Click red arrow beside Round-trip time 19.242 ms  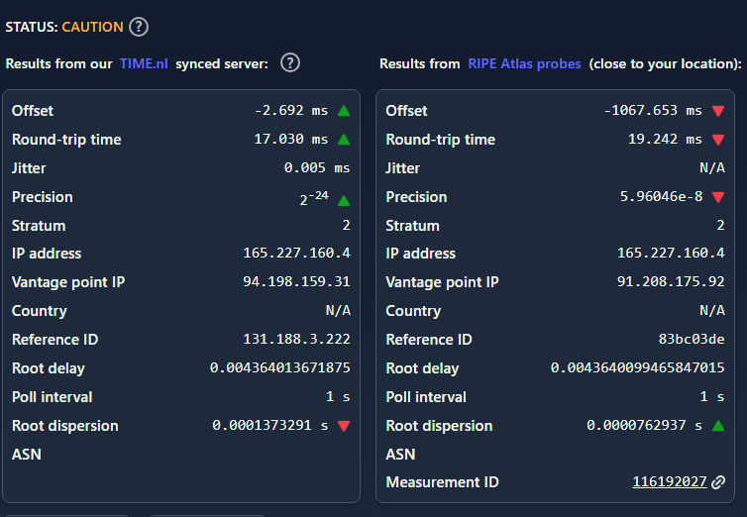(x=718, y=140)
